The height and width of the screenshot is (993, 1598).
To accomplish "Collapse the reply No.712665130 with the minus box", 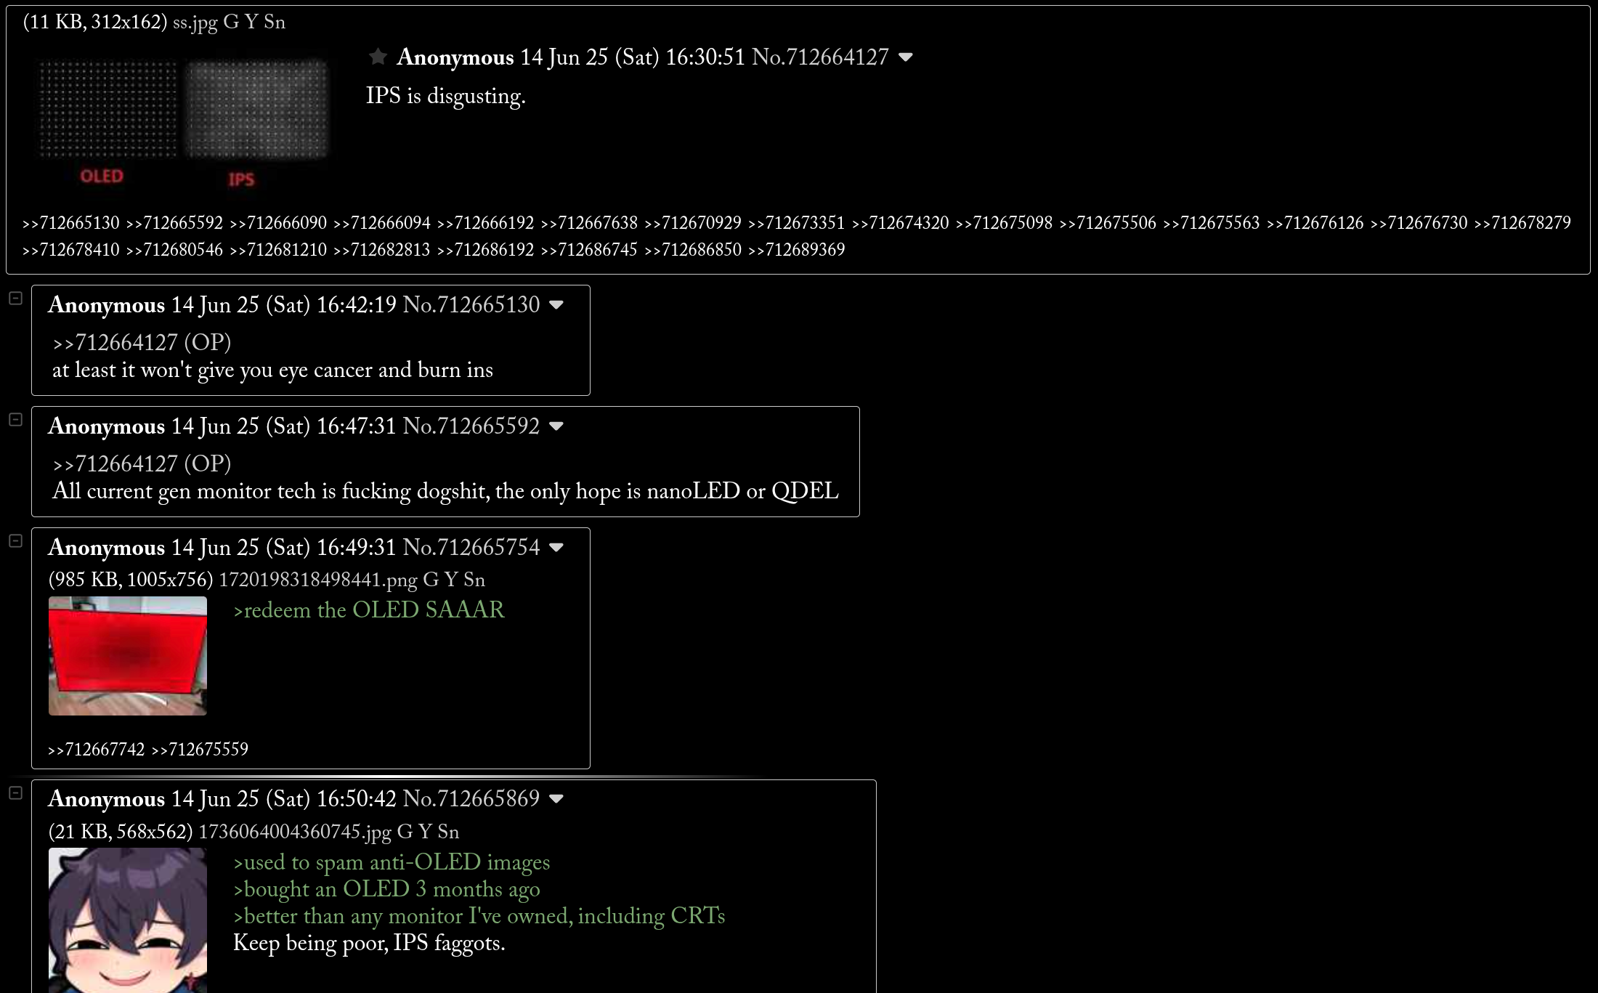I will pos(15,298).
